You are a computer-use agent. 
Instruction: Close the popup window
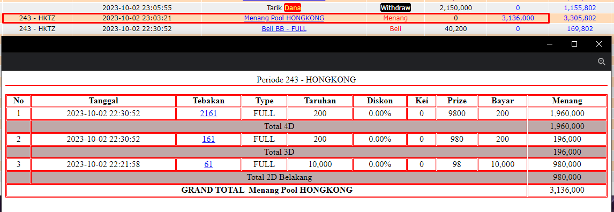pos(598,44)
